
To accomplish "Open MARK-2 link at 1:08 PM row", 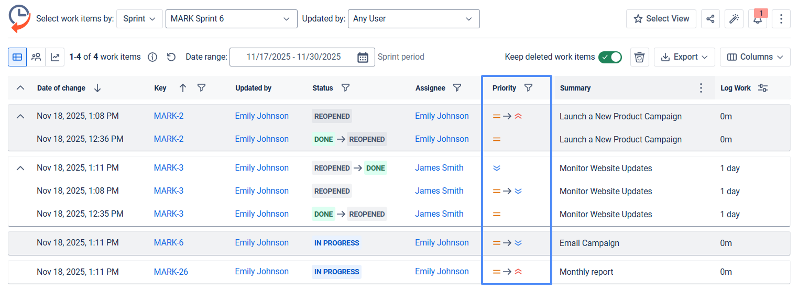I will [169, 116].
